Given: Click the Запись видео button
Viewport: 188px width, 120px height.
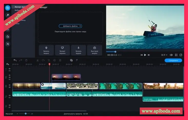Looking at the screenshot, I should 46,50.
